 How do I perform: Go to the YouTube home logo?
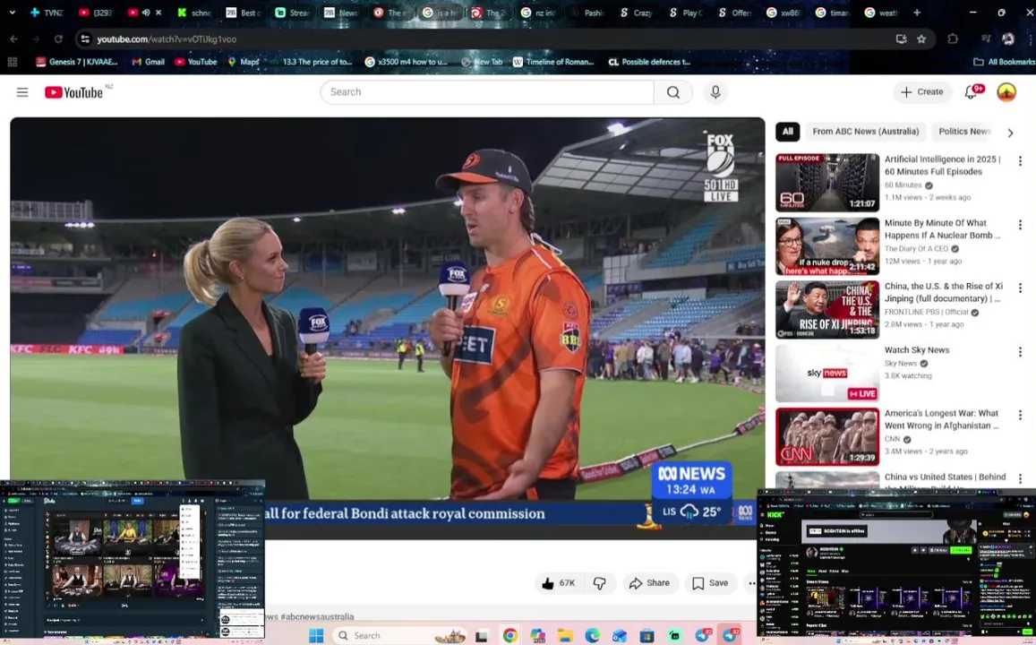pyautogui.click(x=74, y=92)
